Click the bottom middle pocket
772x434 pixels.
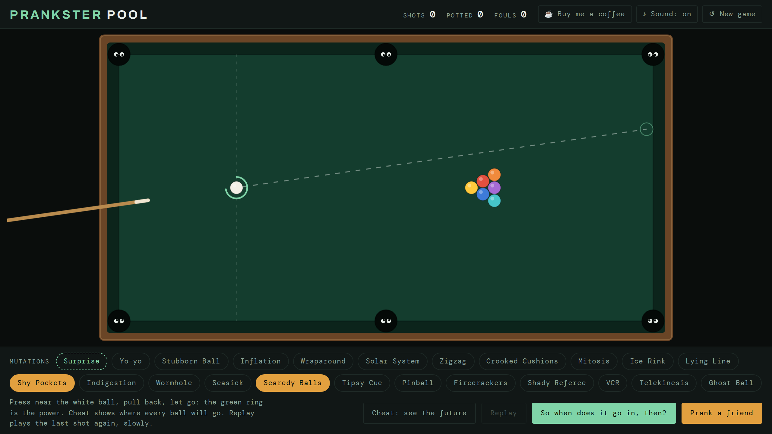click(386, 321)
